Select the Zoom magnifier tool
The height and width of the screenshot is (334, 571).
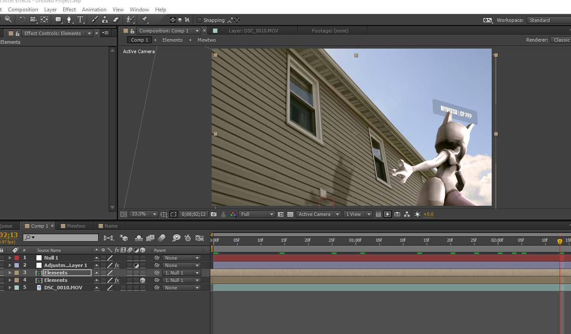[8, 20]
